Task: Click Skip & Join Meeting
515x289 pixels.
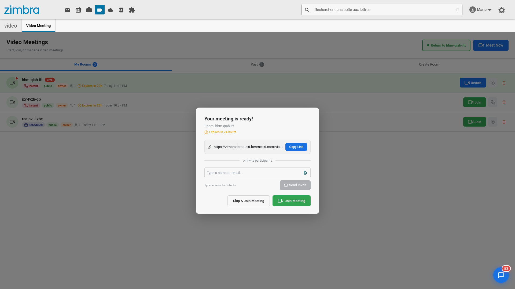Action: [x=248, y=201]
